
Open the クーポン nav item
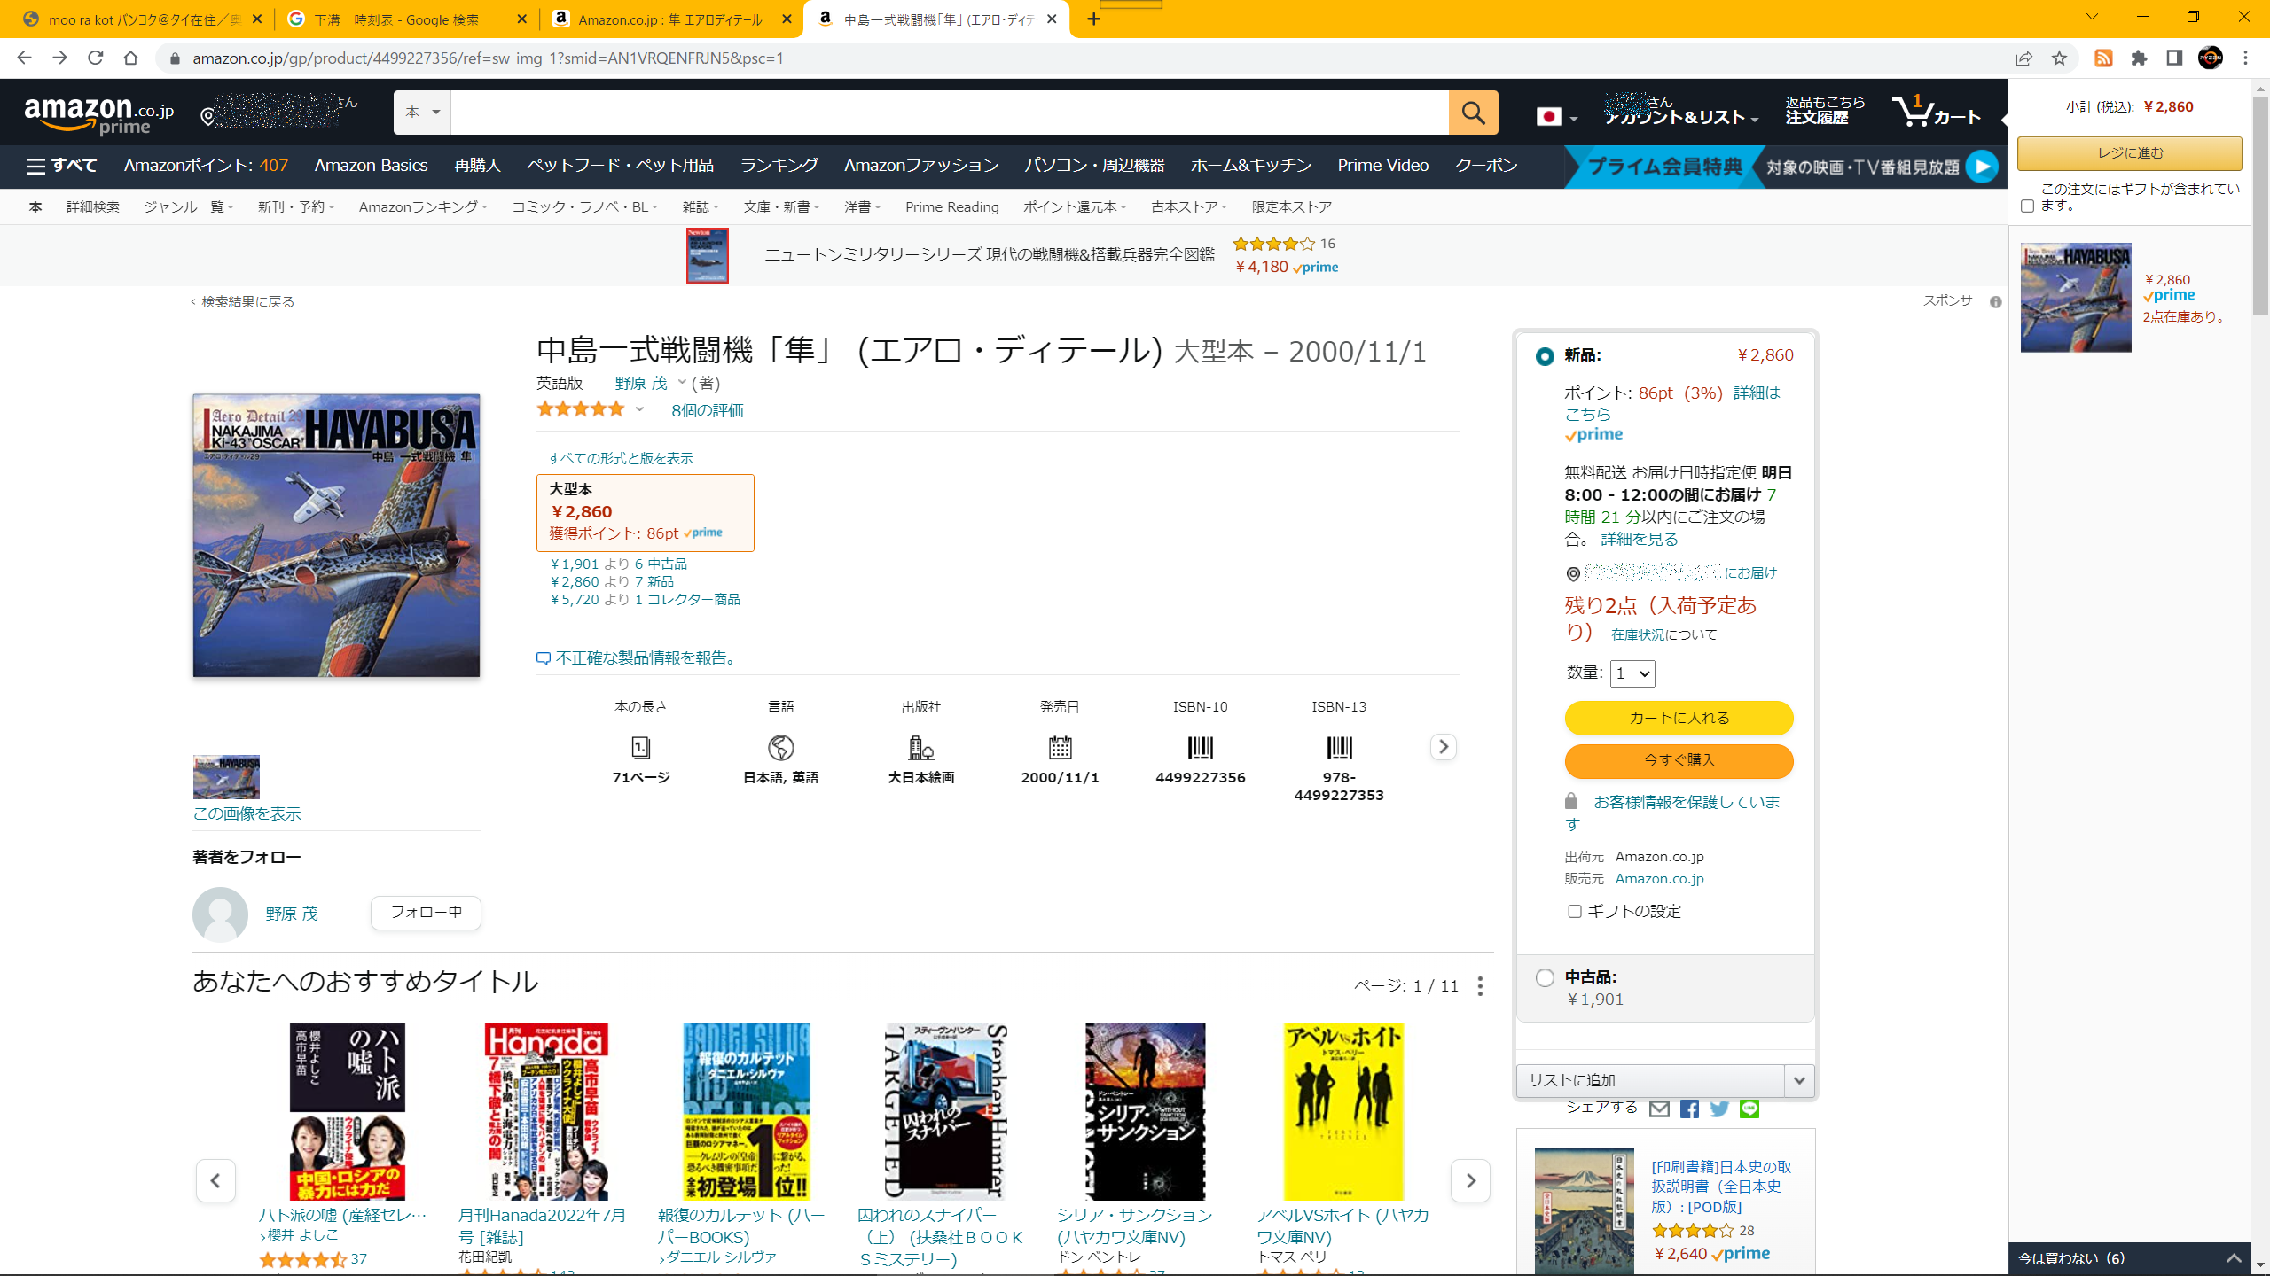point(1486,166)
